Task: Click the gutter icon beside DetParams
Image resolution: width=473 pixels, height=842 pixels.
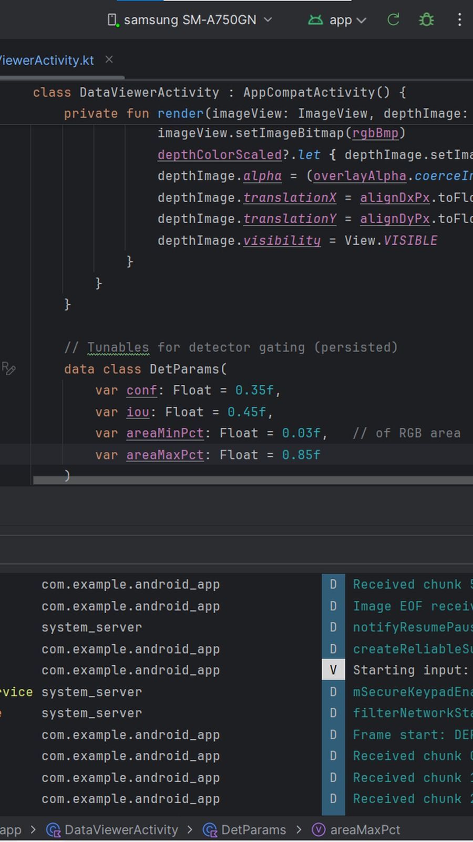Action: [9, 368]
